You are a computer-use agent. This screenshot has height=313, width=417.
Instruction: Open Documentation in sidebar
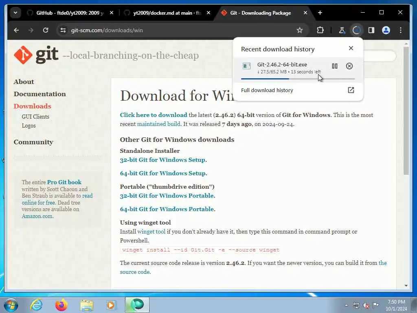pos(40,94)
